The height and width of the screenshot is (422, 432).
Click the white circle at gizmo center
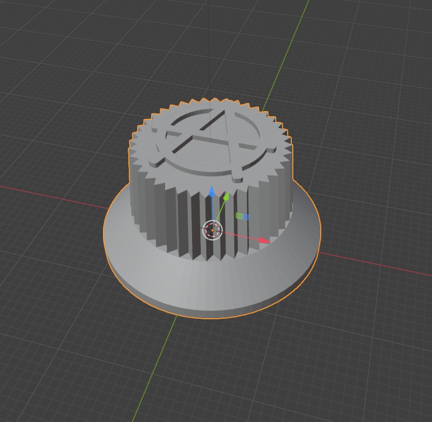[x=212, y=230]
